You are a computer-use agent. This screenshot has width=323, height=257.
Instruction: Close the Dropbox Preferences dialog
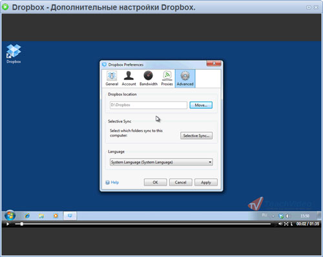[214, 63]
